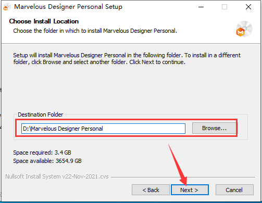262x203 pixels.
Task: Open the Browse folder dialog
Action: point(214,128)
